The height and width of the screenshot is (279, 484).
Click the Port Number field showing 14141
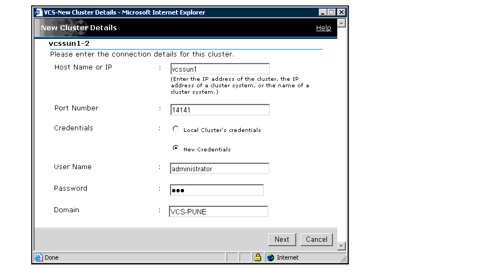click(x=219, y=110)
